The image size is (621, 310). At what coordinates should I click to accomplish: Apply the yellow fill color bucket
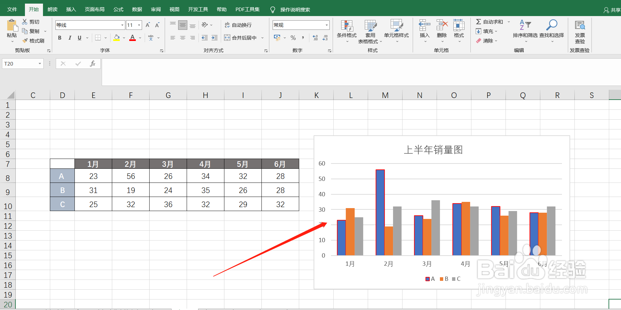pyautogui.click(x=116, y=38)
